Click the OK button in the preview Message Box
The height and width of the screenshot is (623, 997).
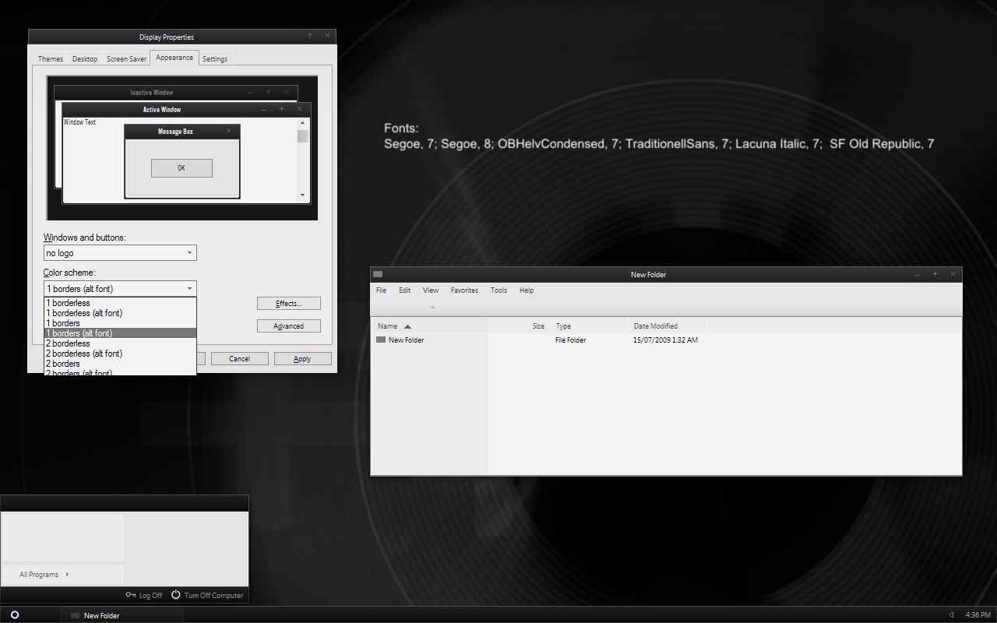point(181,168)
